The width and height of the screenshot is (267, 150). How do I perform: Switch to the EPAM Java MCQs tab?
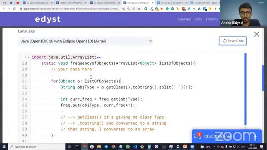click(71, 3)
